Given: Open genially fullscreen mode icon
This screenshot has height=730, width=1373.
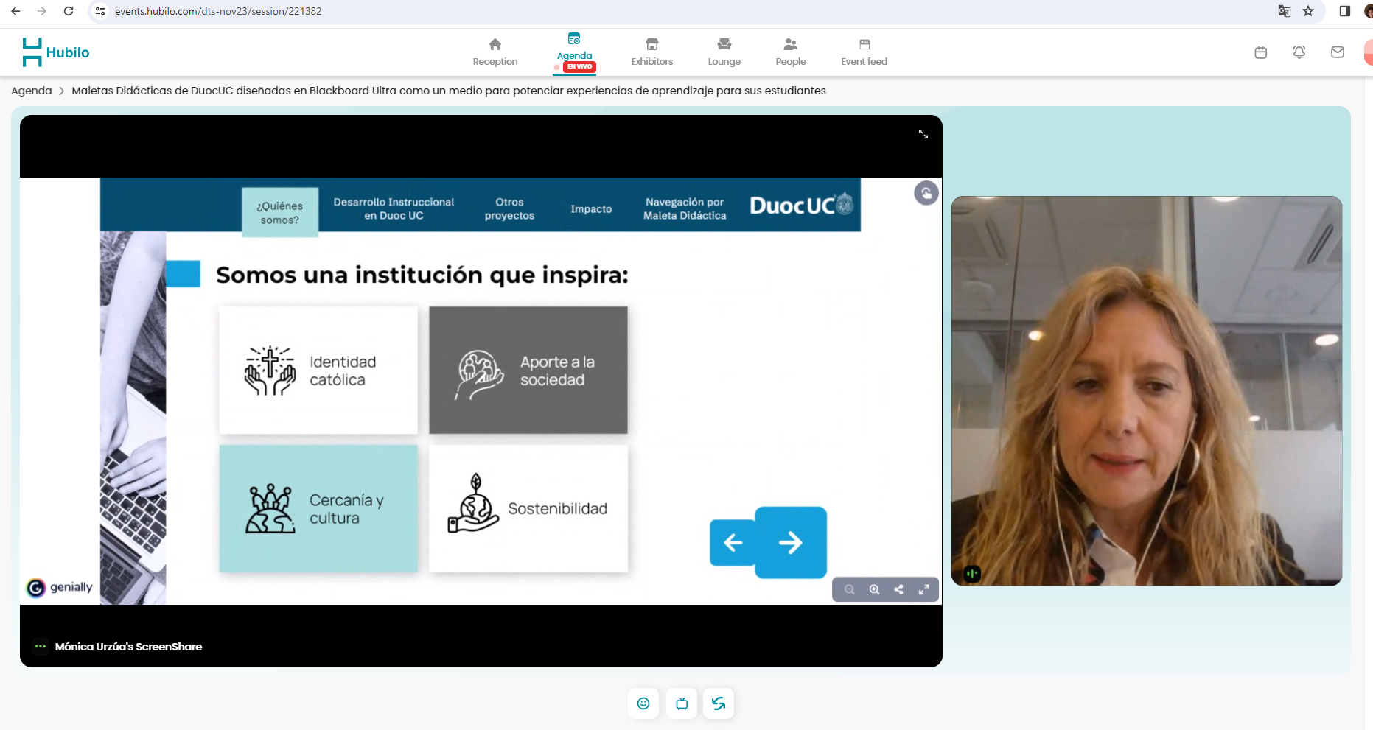Looking at the screenshot, I should [923, 589].
